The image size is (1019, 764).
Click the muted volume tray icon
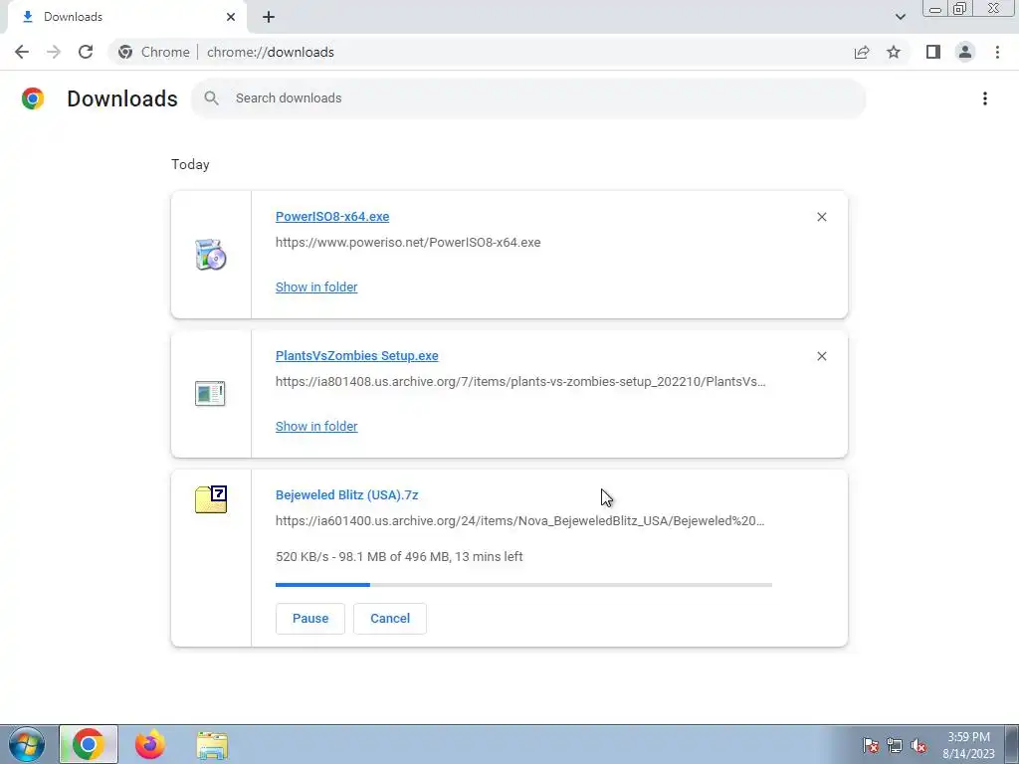click(918, 745)
